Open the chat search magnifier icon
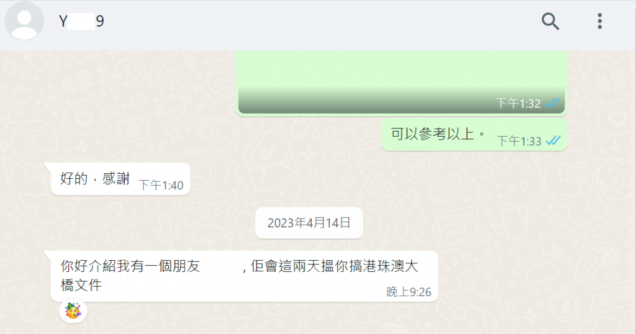The height and width of the screenshot is (334, 636). pyautogui.click(x=550, y=22)
